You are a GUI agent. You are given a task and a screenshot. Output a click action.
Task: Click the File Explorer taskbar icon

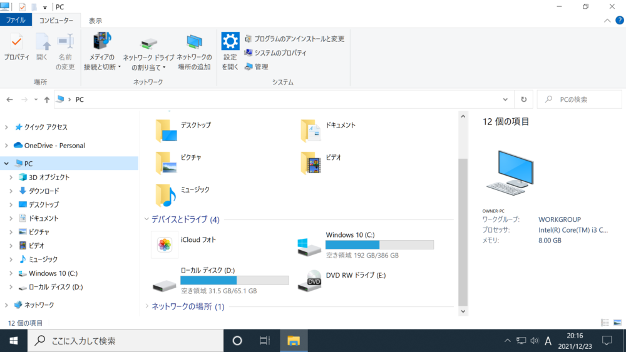tap(294, 341)
